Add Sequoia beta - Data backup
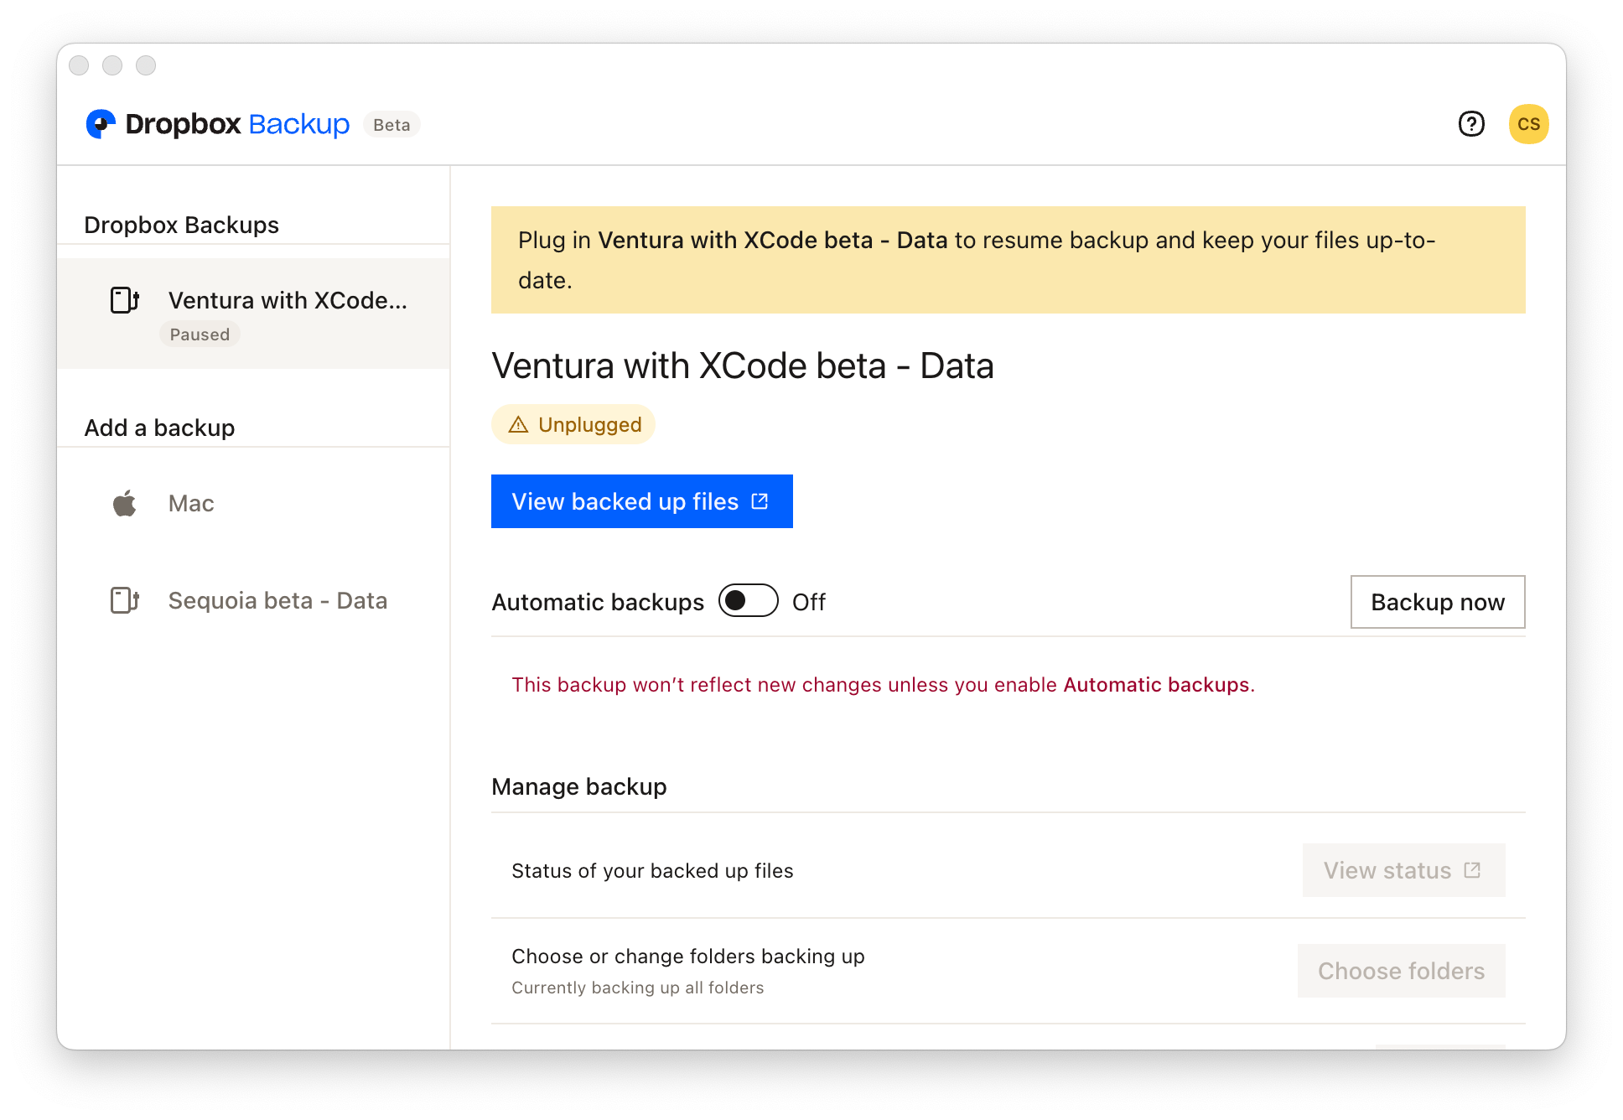 pyautogui.click(x=277, y=601)
